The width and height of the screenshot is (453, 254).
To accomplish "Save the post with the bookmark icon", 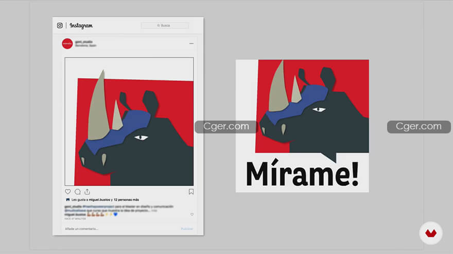I will point(191,192).
